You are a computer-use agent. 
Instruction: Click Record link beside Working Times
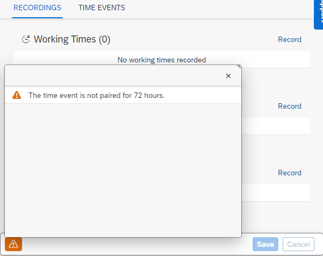290,39
